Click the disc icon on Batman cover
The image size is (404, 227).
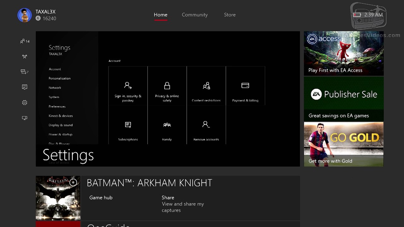click(73, 182)
